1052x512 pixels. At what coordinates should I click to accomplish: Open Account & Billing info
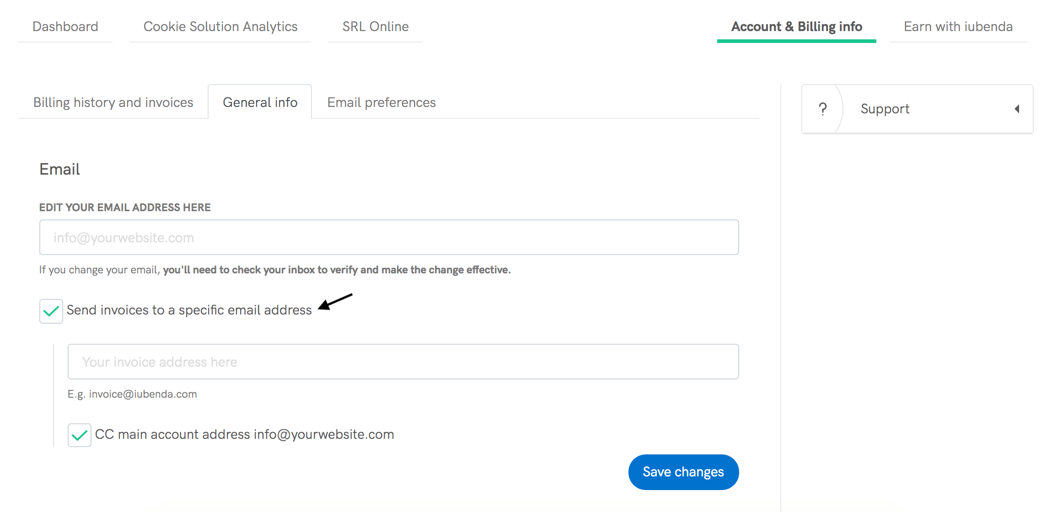point(797,26)
